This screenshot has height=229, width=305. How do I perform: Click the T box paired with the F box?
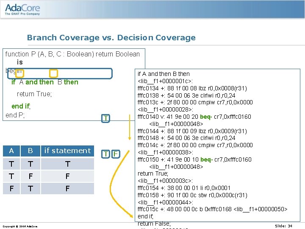click(x=105, y=154)
